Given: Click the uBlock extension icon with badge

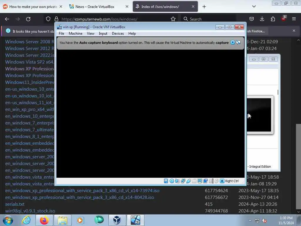Looking at the screenshot, I should point(284,19).
